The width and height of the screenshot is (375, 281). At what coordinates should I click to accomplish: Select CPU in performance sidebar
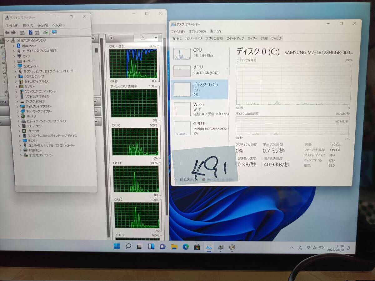200,53
